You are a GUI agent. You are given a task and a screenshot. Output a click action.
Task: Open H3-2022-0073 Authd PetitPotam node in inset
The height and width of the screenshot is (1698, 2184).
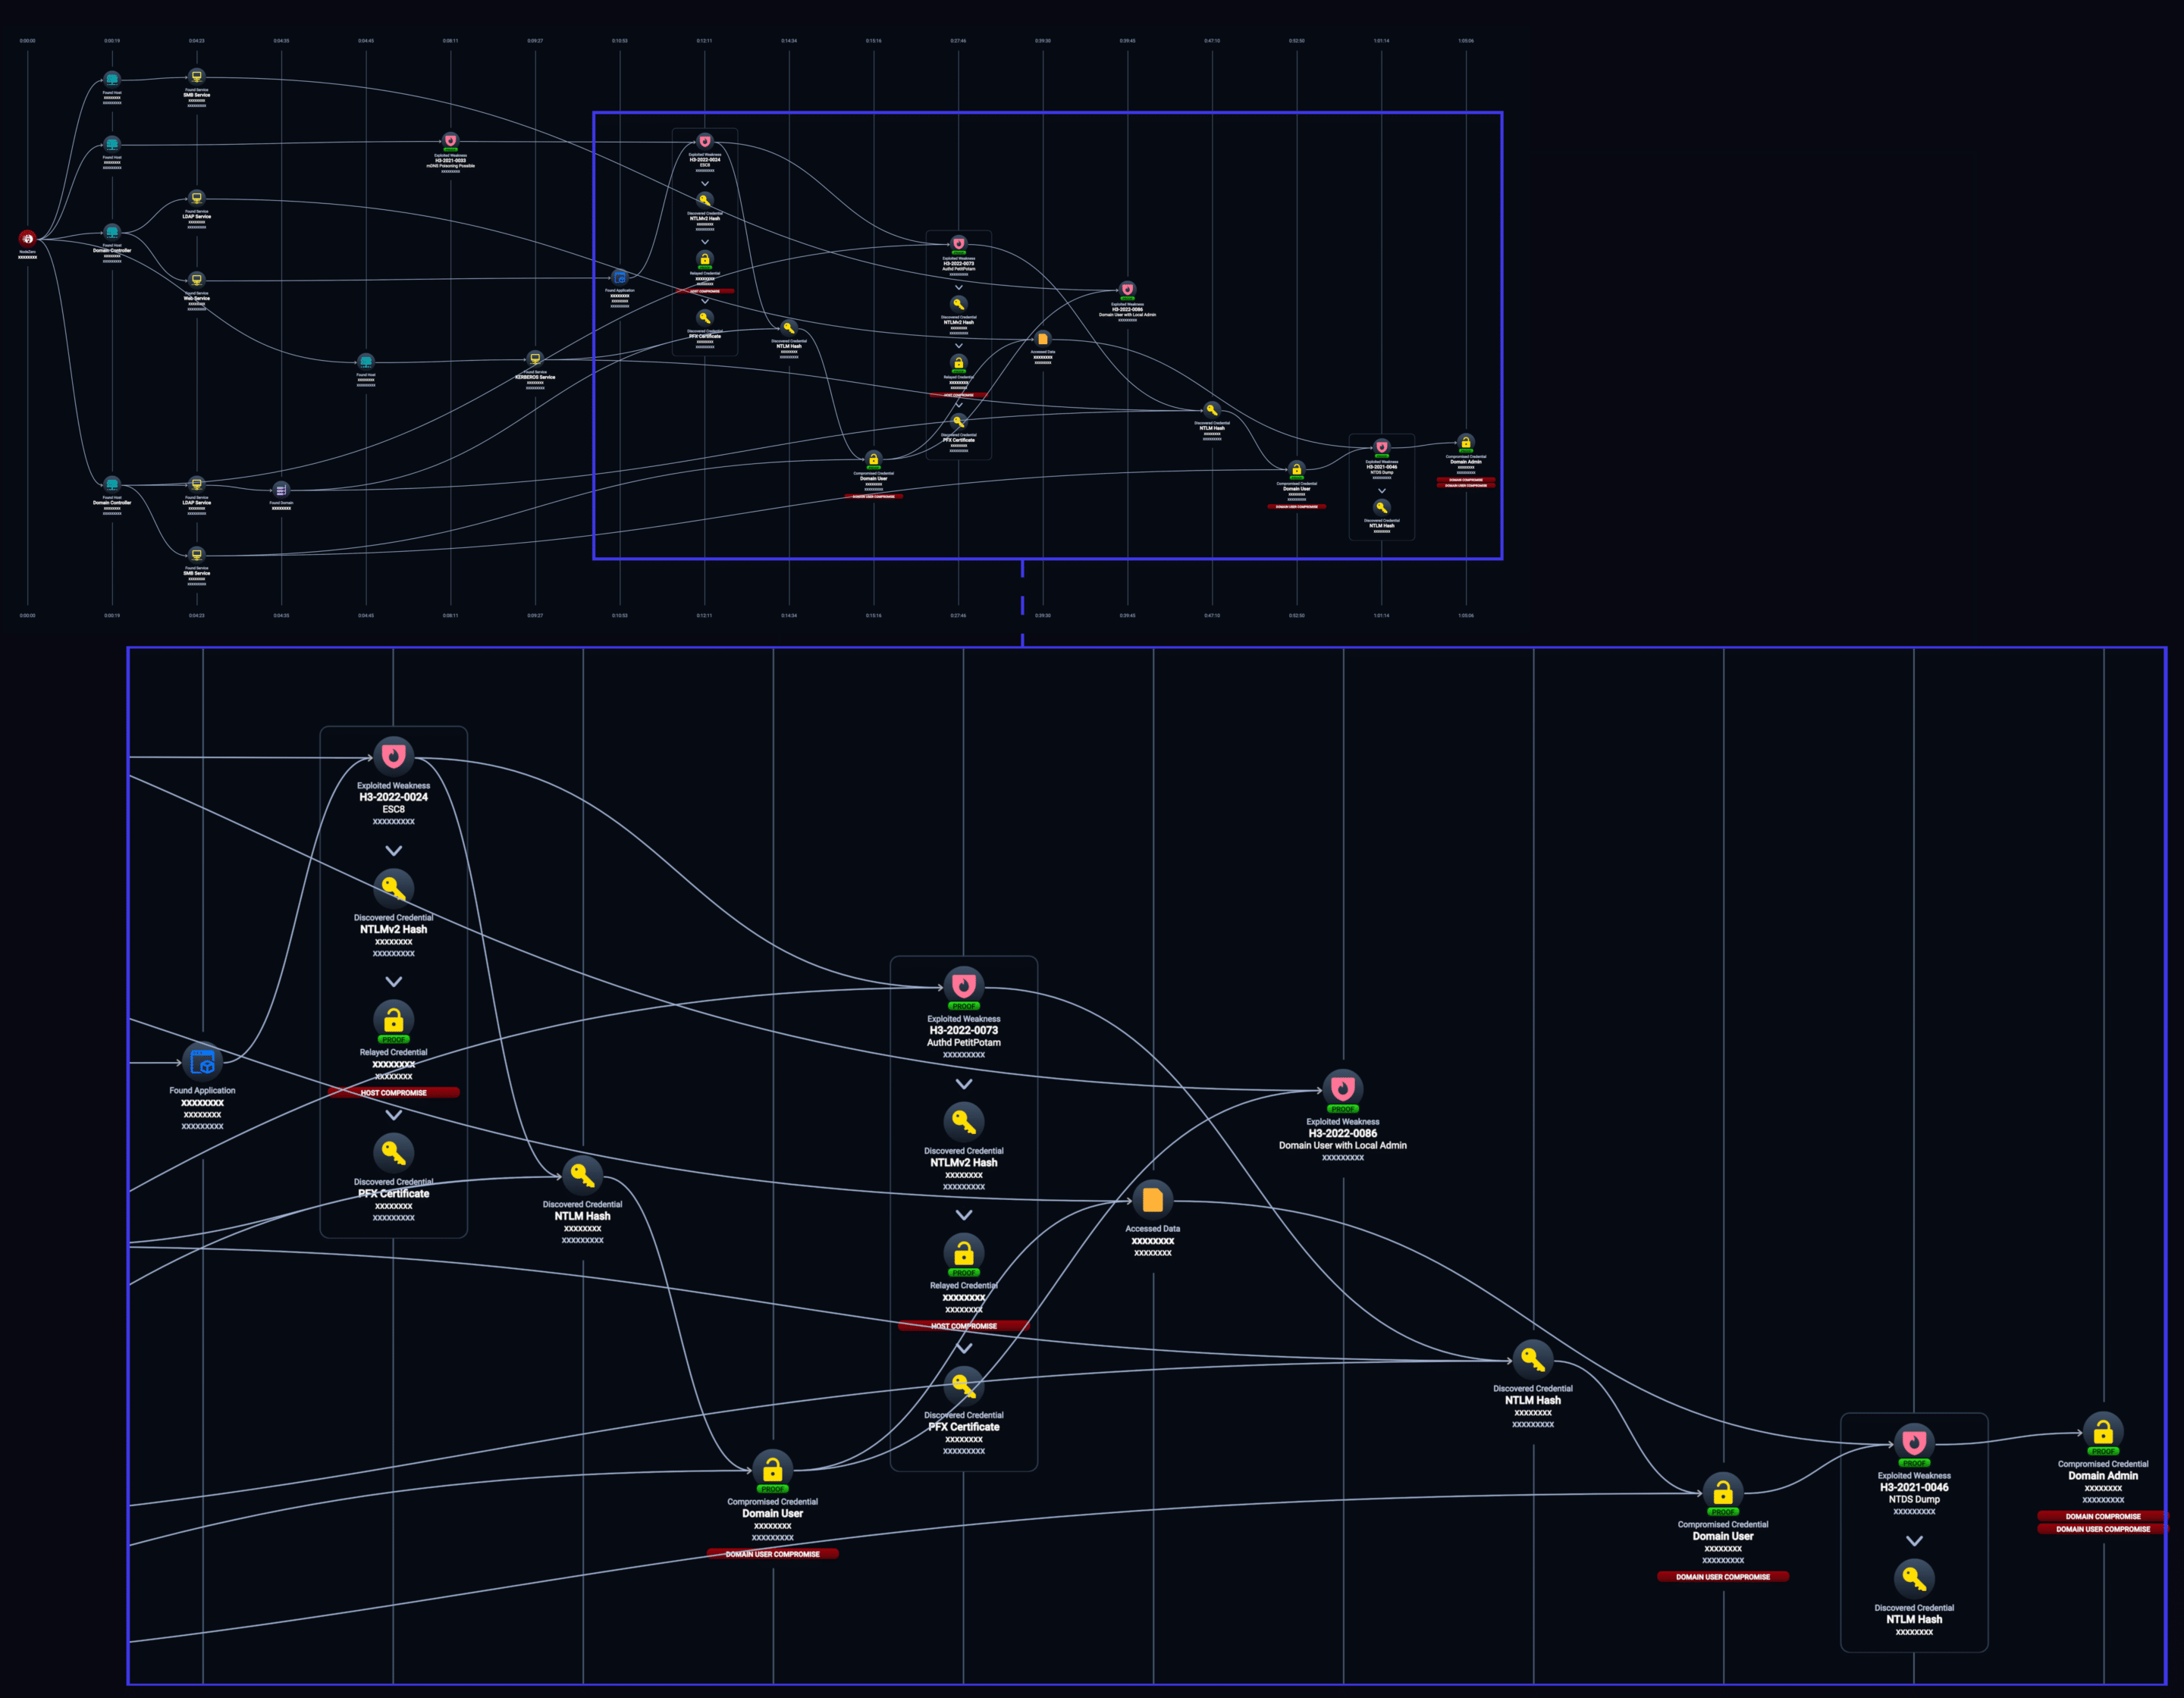[964, 985]
